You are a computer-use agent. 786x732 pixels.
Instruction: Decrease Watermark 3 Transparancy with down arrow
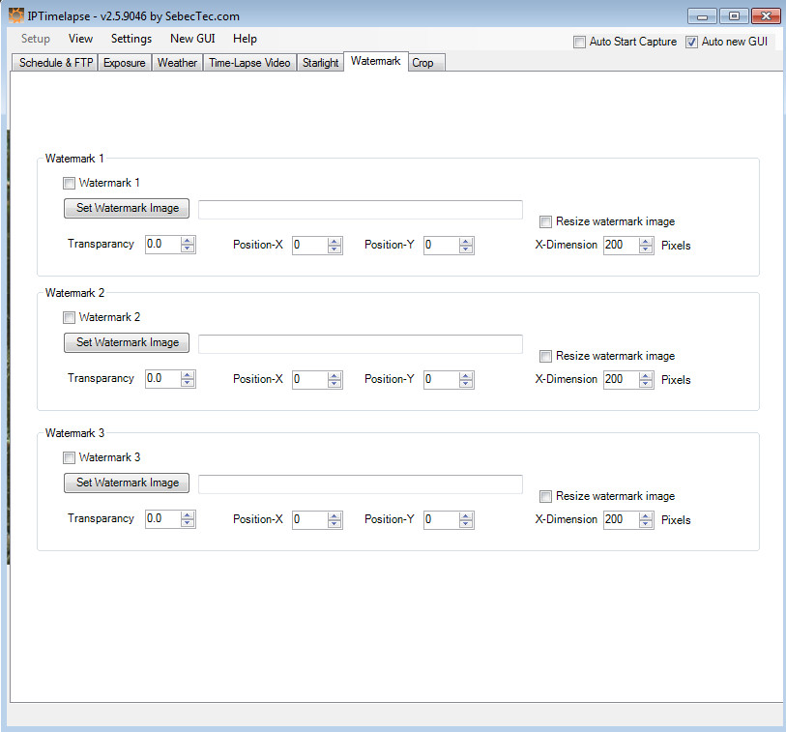click(188, 524)
